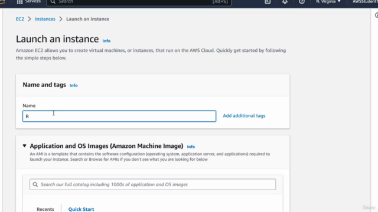Open the help question-mark icon
378x212 pixels.
pyautogui.click(x=302, y=2)
